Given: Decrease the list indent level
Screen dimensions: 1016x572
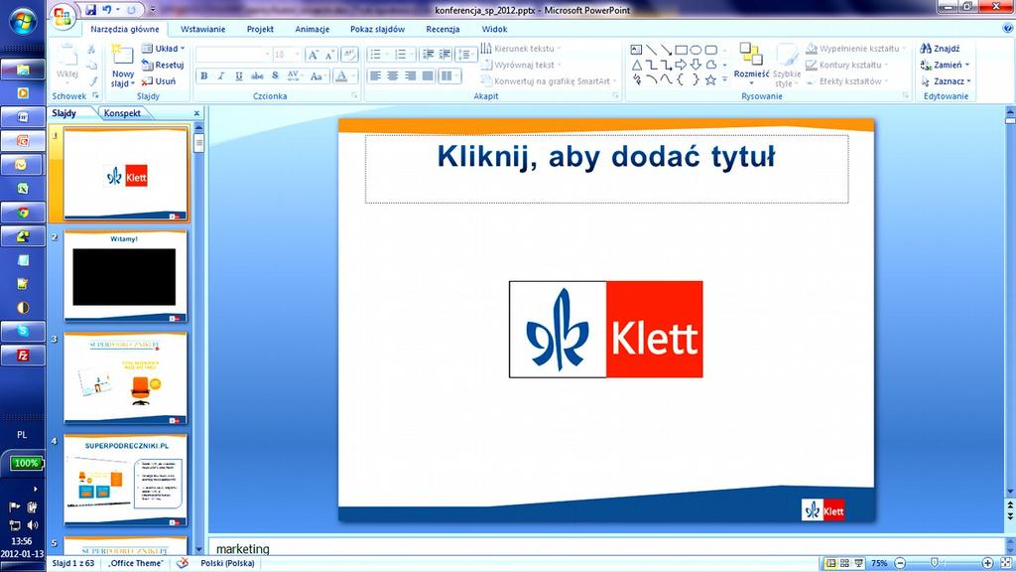Looking at the screenshot, I should (x=428, y=55).
